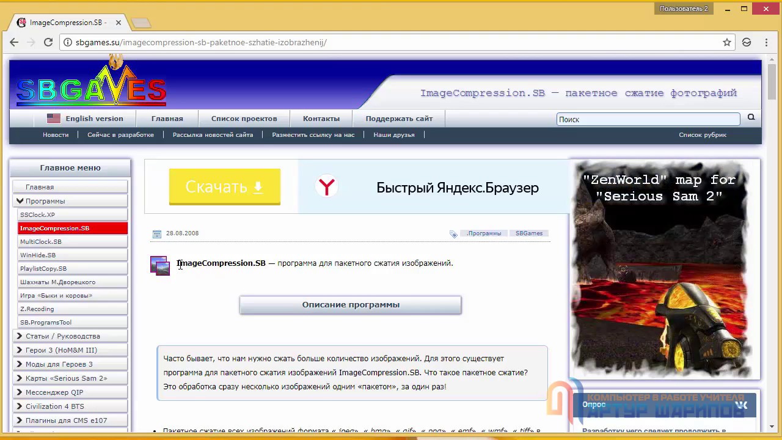Click the VK icon in the Опрос widget
The width and height of the screenshot is (782, 440).
coord(741,405)
